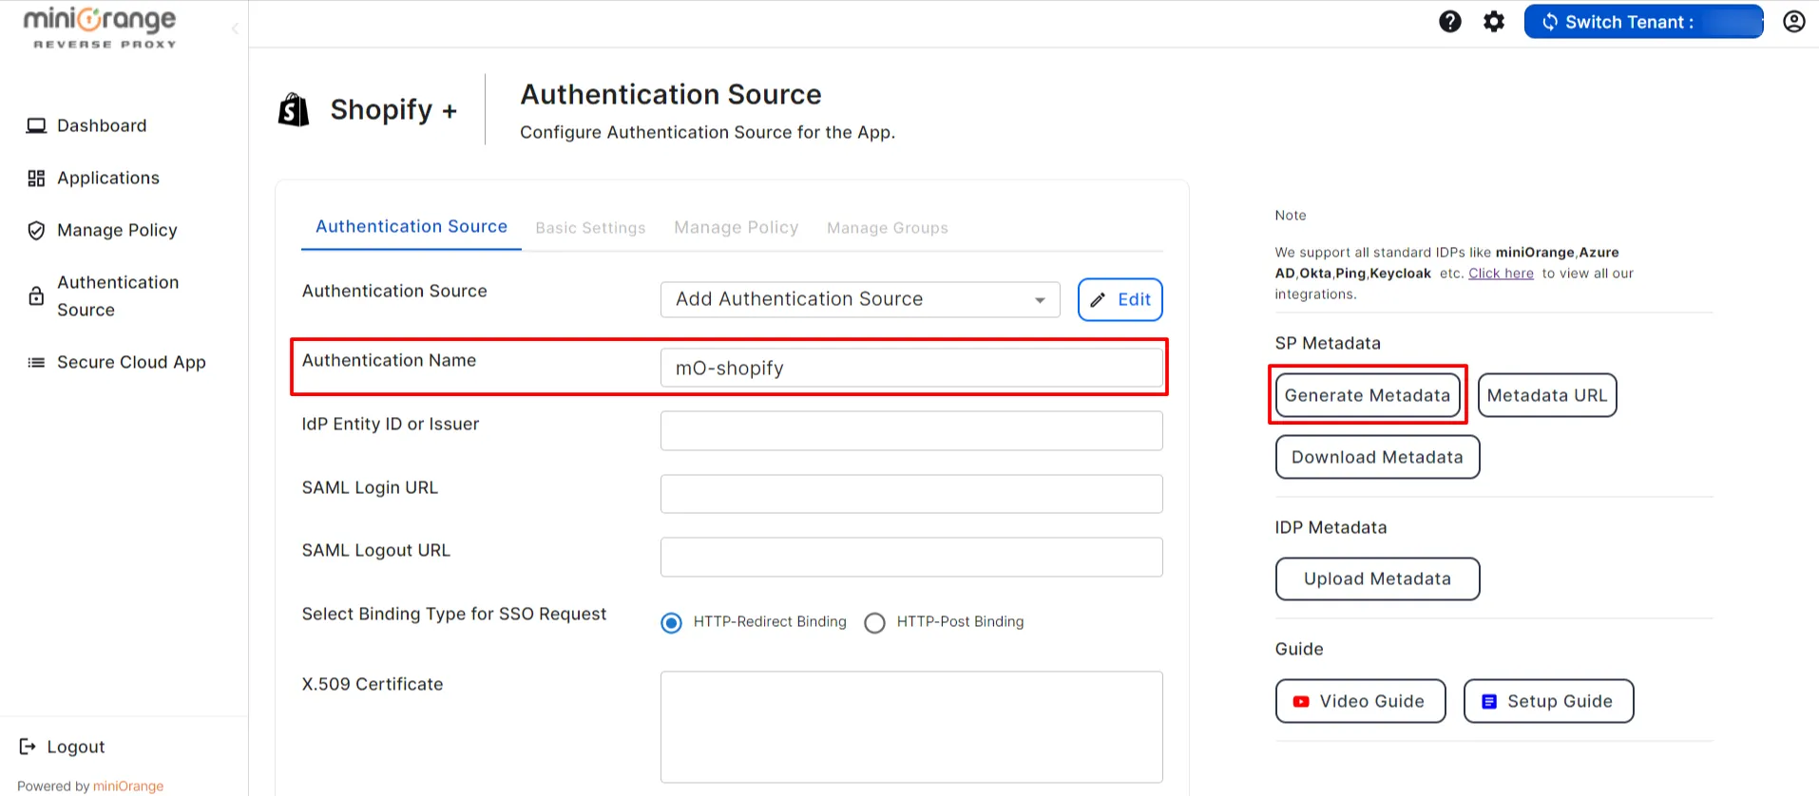Click the Dashboard laptop icon
The height and width of the screenshot is (796, 1819).
pyautogui.click(x=36, y=126)
